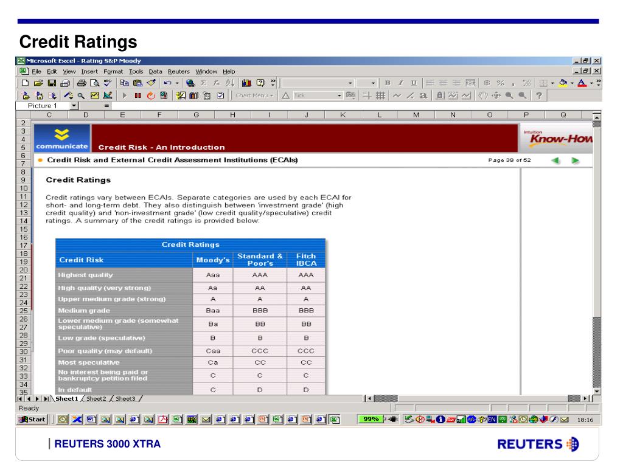Switch to the Sheet2 tab
The width and height of the screenshot is (623, 467).
tap(96, 399)
